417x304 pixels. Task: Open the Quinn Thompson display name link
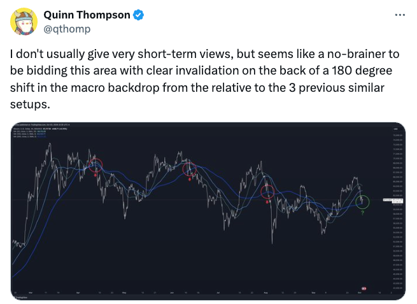pos(87,15)
